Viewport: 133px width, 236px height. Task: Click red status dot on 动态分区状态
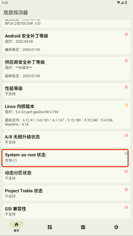[x=126, y=172]
